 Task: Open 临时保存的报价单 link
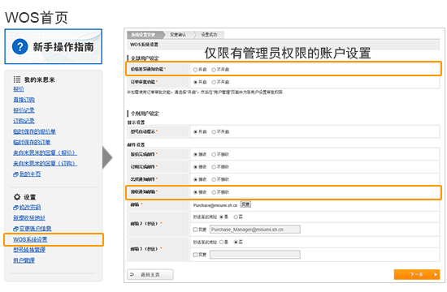coord(34,131)
